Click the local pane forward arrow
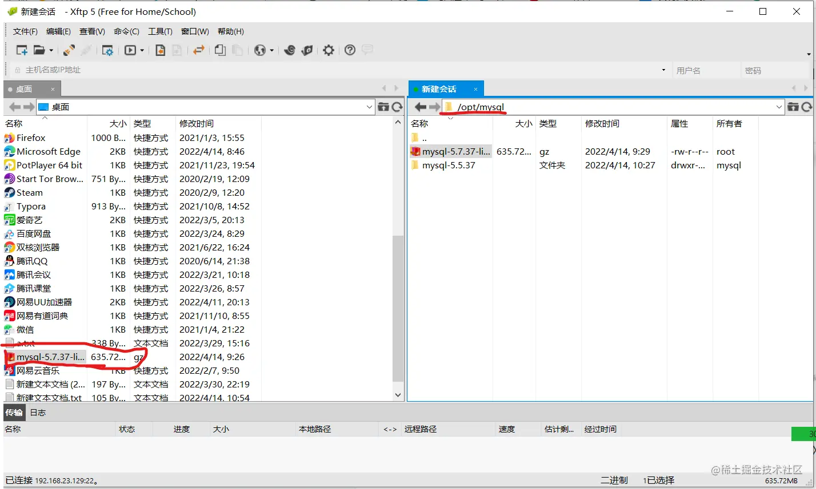This screenshot has width=816, height=489. click(x=29, y=107)
